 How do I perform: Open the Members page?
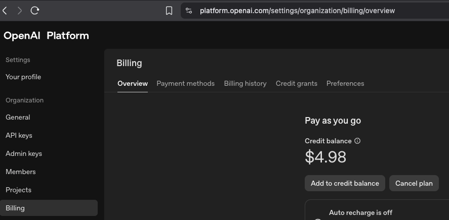click(21, 172)
